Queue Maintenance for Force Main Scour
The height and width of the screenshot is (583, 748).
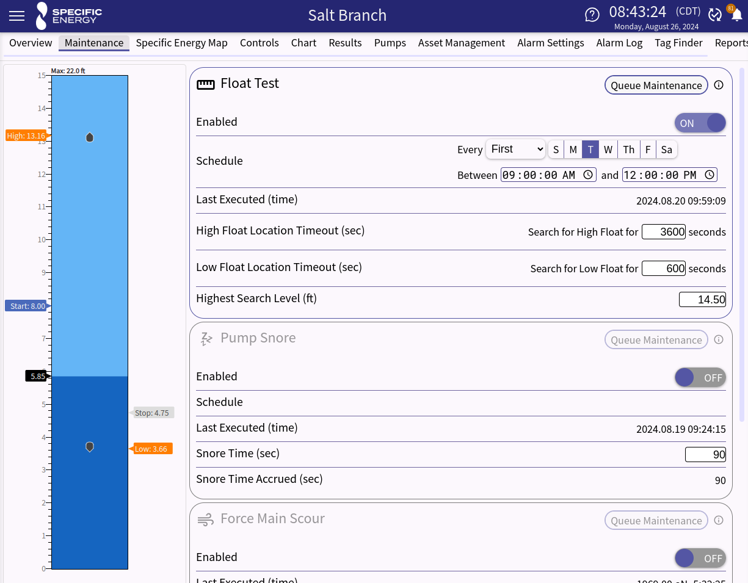[656, 520]
